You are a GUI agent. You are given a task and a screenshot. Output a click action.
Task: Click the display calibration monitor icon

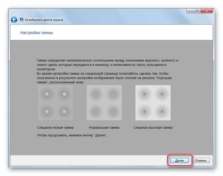click(22, 20)
